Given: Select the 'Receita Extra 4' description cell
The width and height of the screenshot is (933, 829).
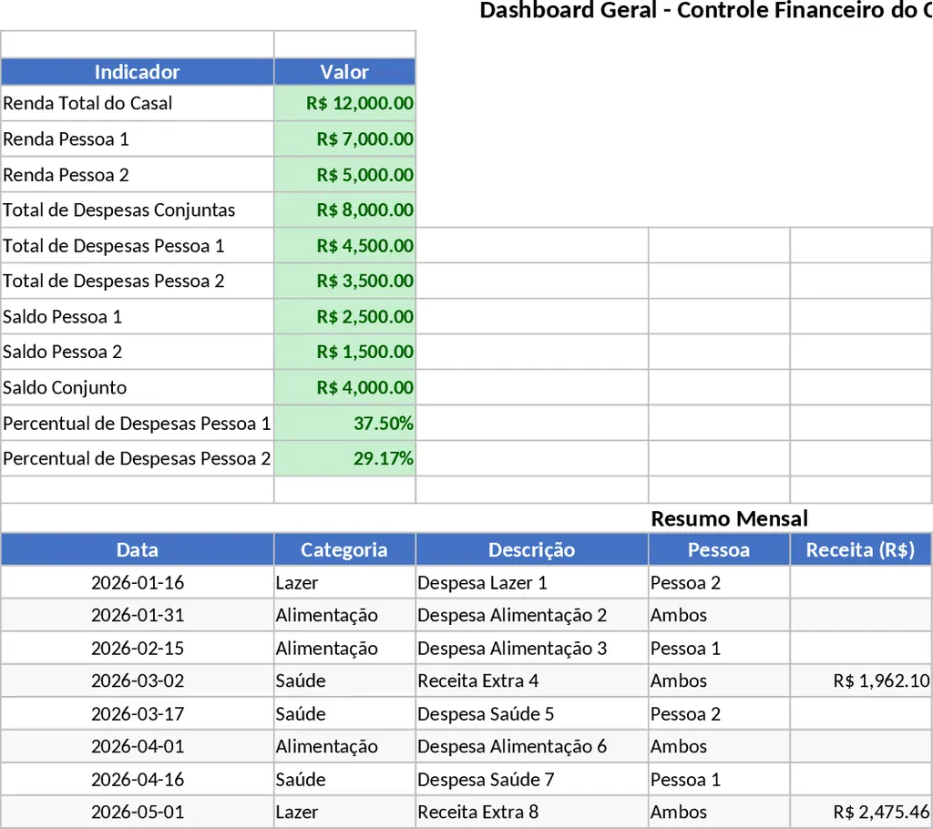Looking at the screenshot, I should (531, 681).
